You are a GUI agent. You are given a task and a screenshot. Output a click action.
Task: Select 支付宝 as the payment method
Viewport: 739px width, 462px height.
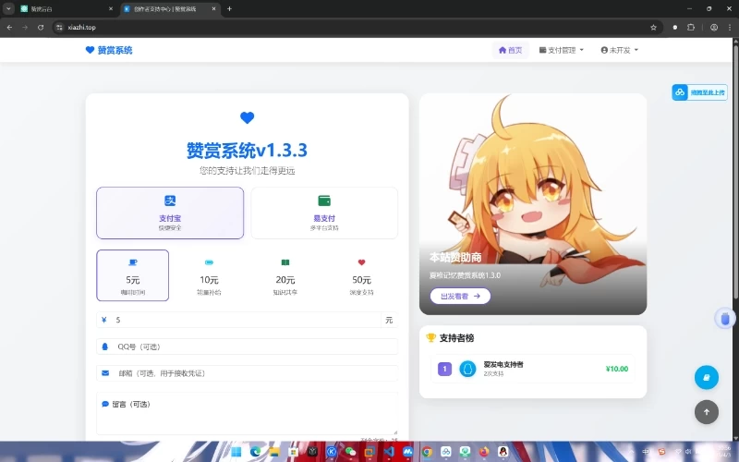[x=170, y=213]
